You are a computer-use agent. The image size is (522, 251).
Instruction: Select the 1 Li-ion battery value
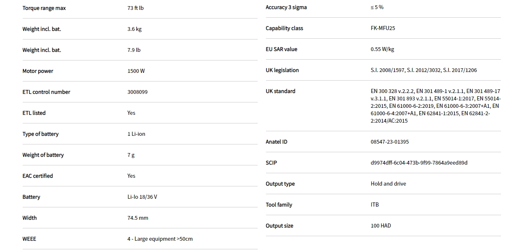click(136, 134)
